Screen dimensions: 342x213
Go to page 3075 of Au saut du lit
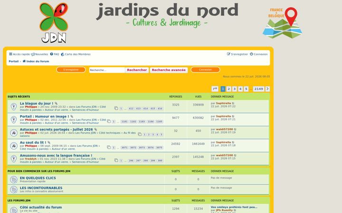tap(159, 148)
